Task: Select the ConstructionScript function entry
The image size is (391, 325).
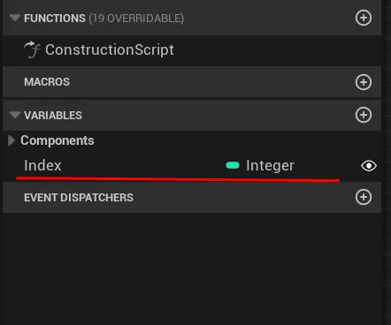Action: pos(192,50)
